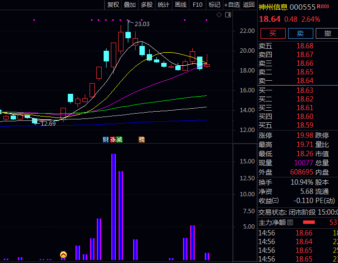338x263 pixels.
Task: Open the 画线 drawing tools menu
Action: (180, 5)
